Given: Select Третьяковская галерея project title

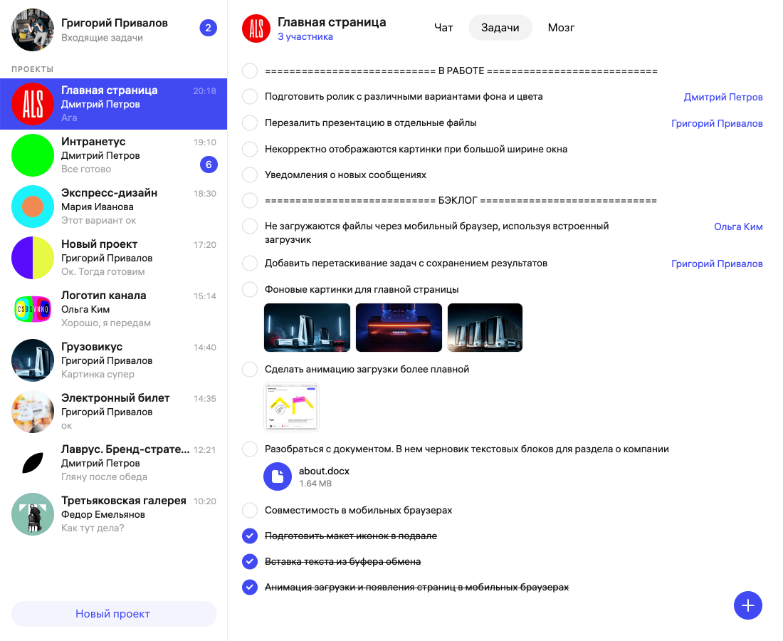Looking at the screenshot, I should tap(124, 501).
